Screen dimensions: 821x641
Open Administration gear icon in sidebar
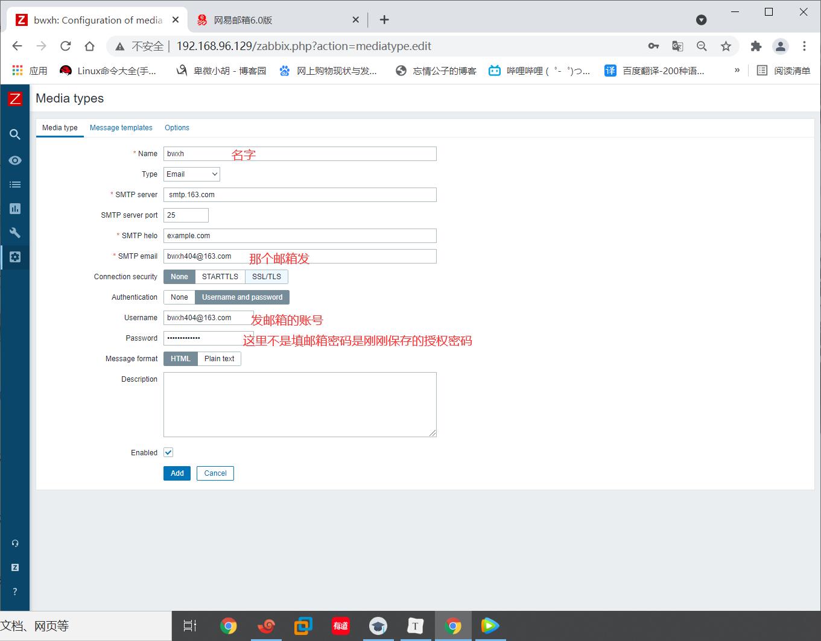tap(15, 257)
